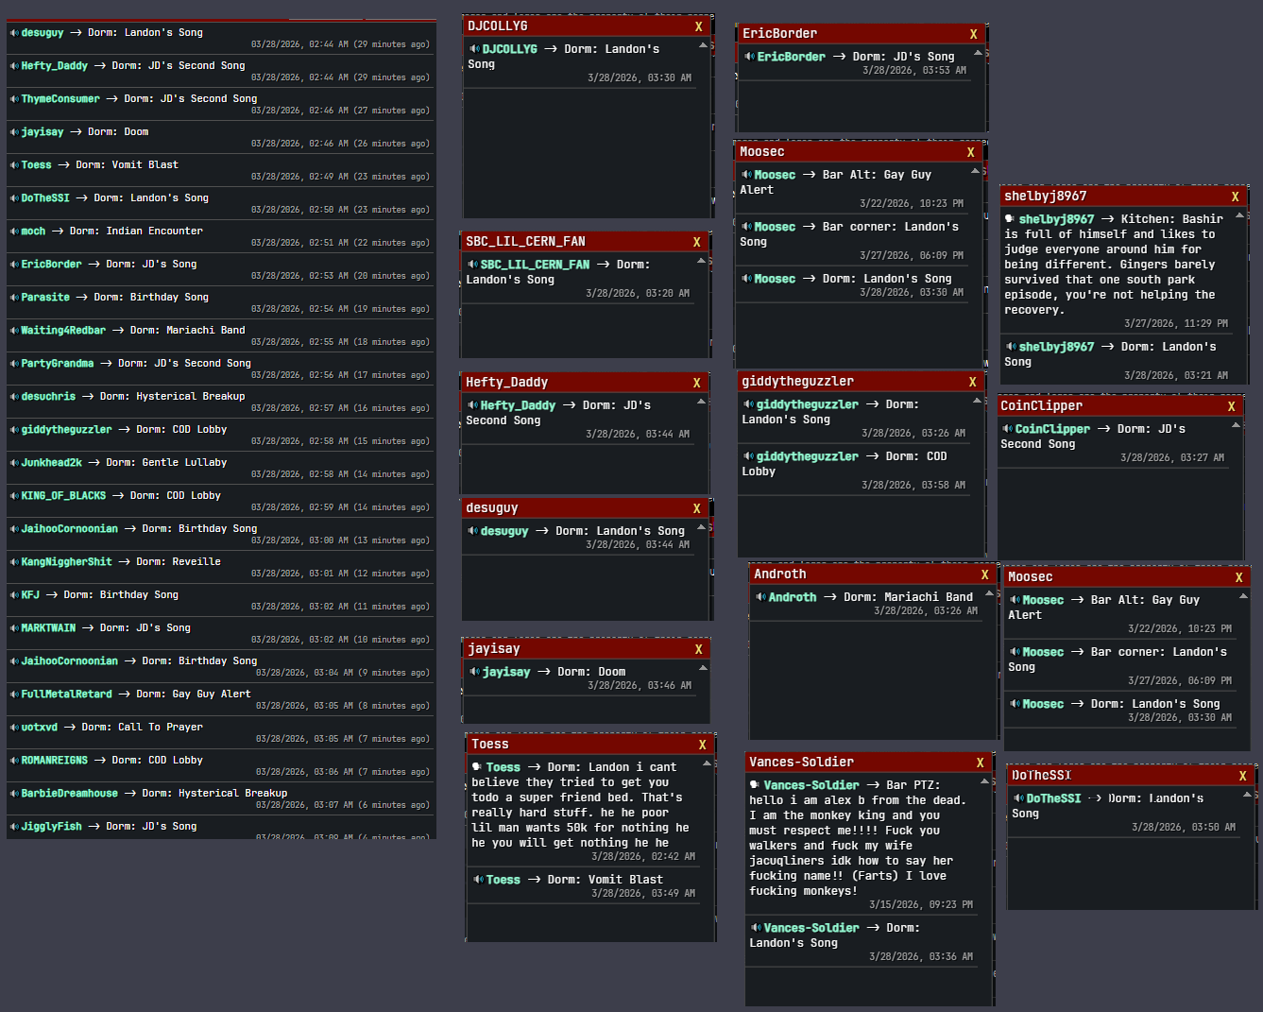Image resolution: width=1263 pixels, height=1012 pixels.
Task: Play the sound icon beside Parasite
Action: pos(14,298)
